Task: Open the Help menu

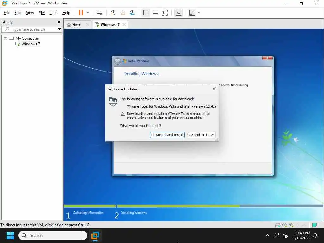Action: click(x=66, y=13)
